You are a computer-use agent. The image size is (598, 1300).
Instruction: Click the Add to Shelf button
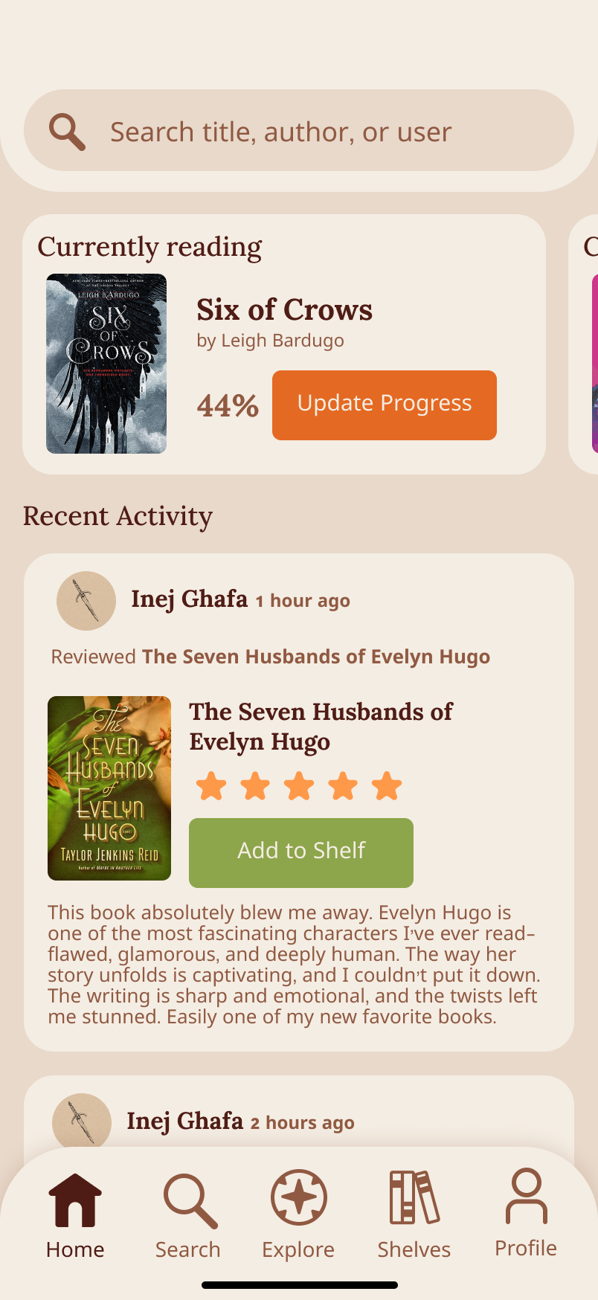(301, 853)
